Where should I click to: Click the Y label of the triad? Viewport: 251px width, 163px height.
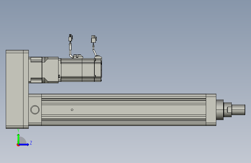pos(18,131)
